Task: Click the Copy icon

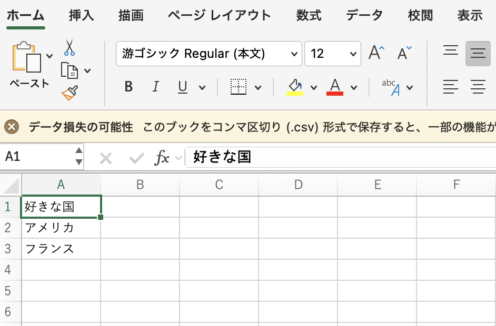Action: click(x=70, y=70)
